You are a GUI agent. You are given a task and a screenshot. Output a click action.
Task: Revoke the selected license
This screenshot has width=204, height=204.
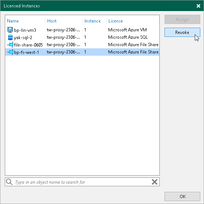click(182, 32)
